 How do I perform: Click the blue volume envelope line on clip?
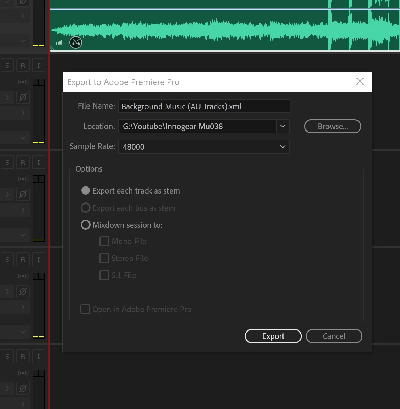pyautogui.click(x=224, y=10)
